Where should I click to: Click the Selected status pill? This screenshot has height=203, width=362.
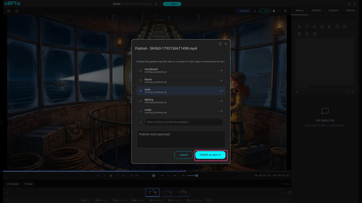244,11
